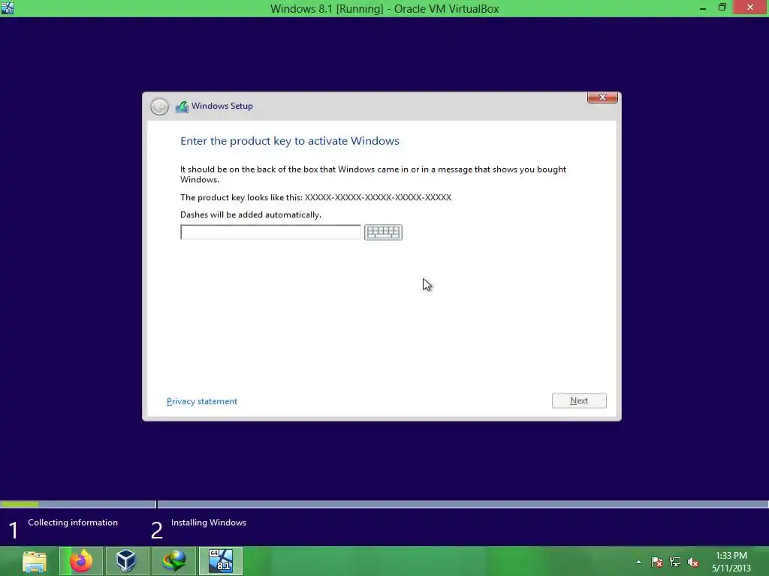Viewport: 769px width, 576px height.
Task: Open the Privacy statement link
Action: pos(202,401)
